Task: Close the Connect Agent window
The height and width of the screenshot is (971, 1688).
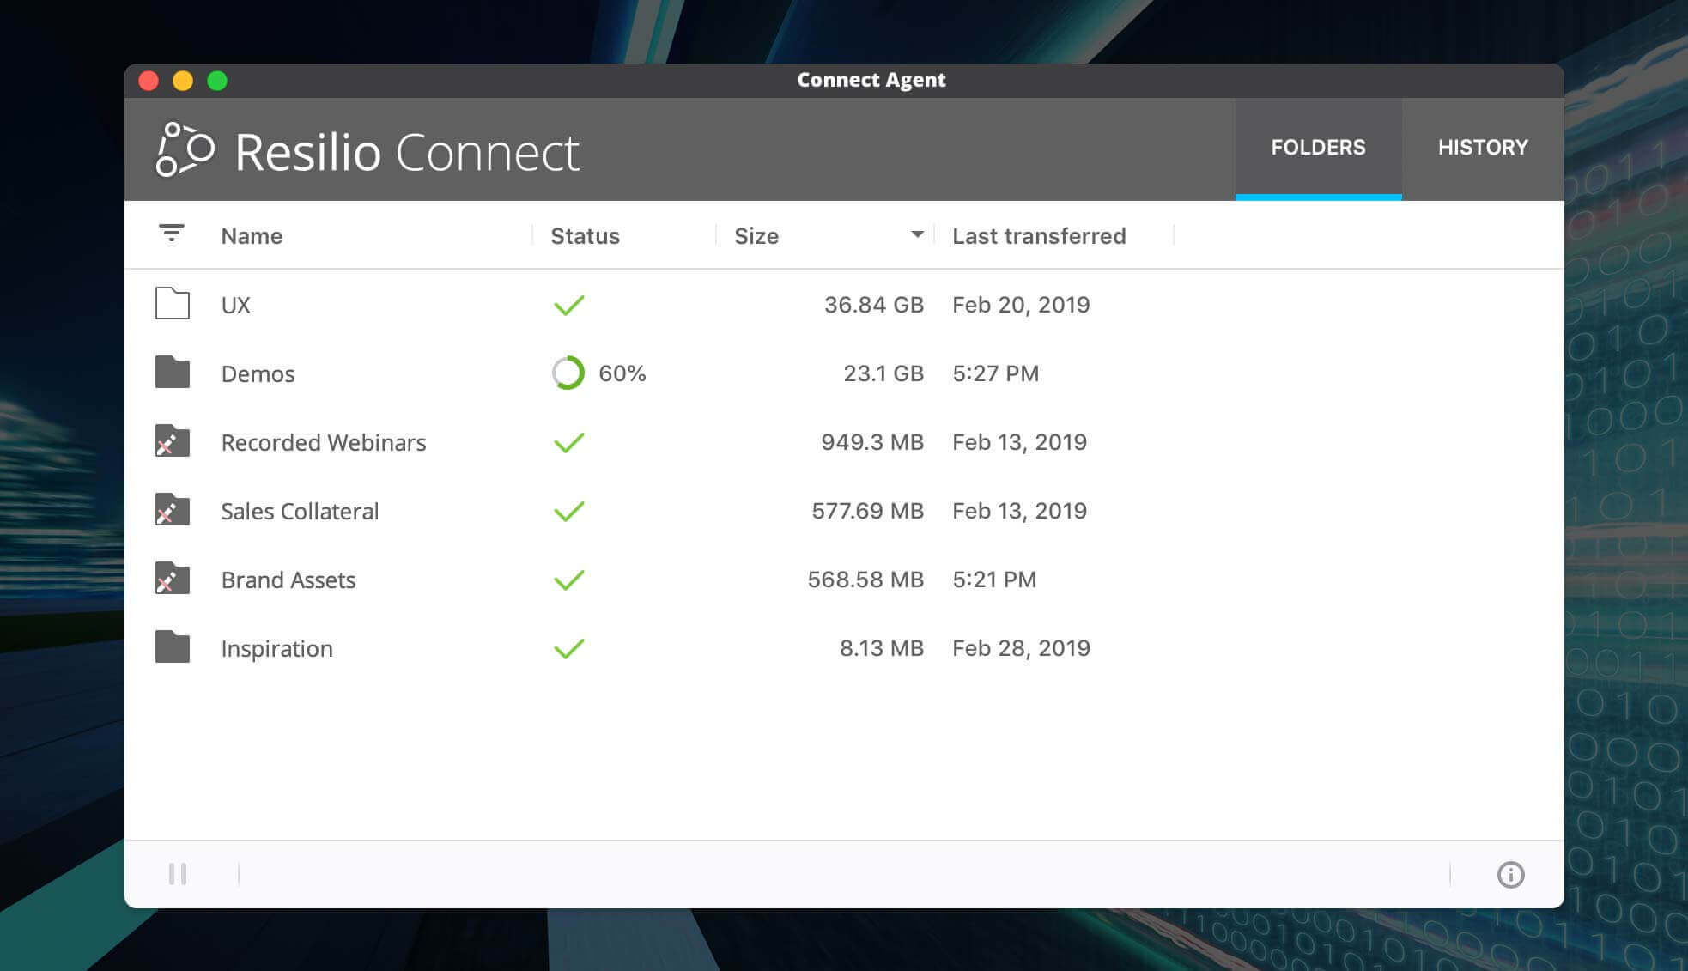Action: [x=149, y=81]
